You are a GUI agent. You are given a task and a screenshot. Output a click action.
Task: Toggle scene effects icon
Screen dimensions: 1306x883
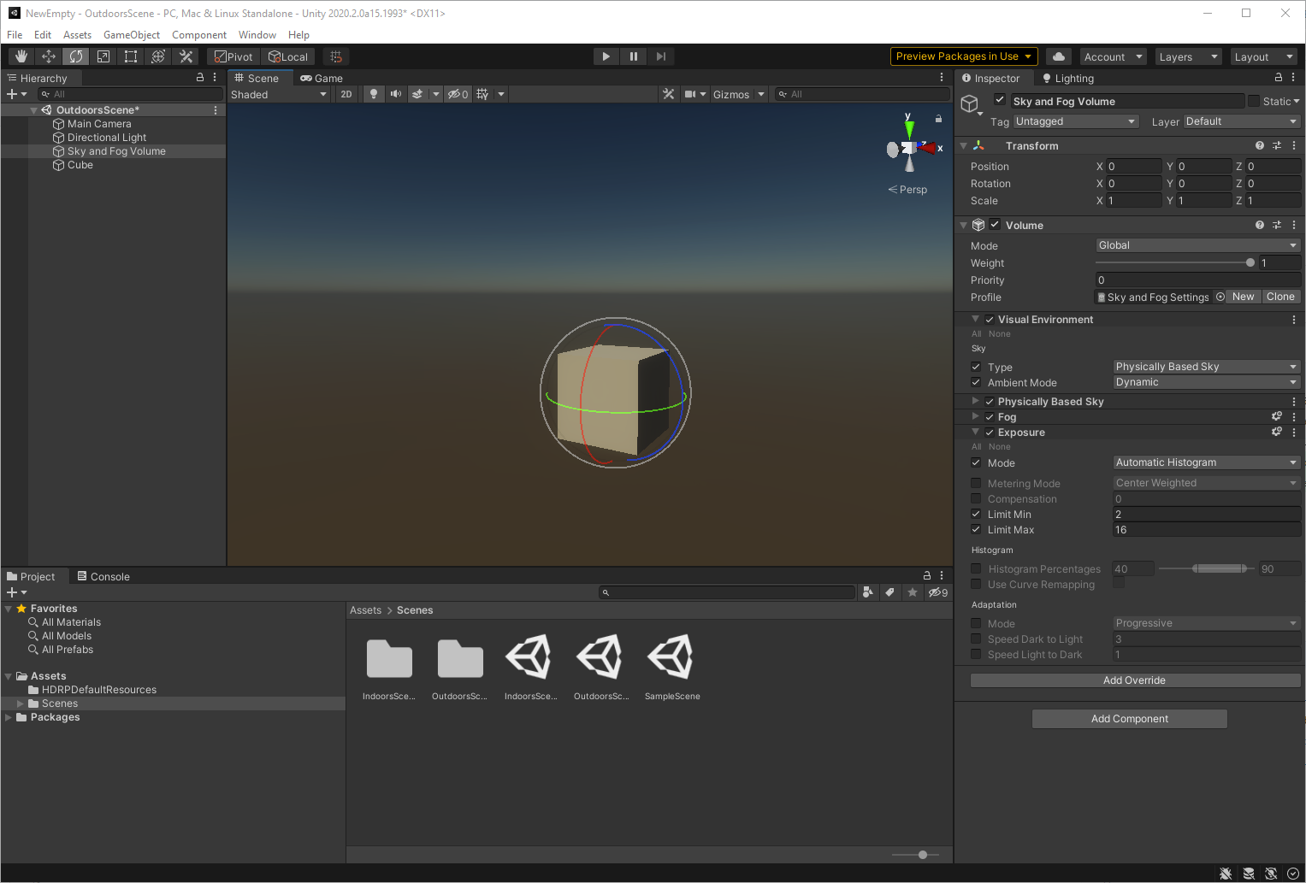(x=417, y=94)
